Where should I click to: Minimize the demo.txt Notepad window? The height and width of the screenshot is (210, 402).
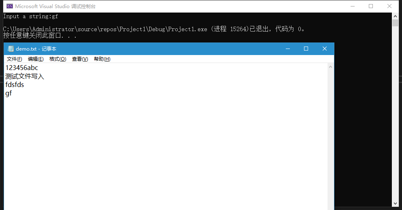click(288, 49)
